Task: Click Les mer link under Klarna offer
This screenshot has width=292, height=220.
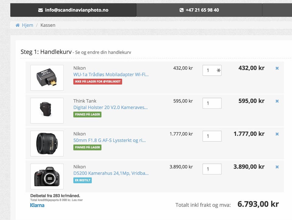Action: pos(79,200)
